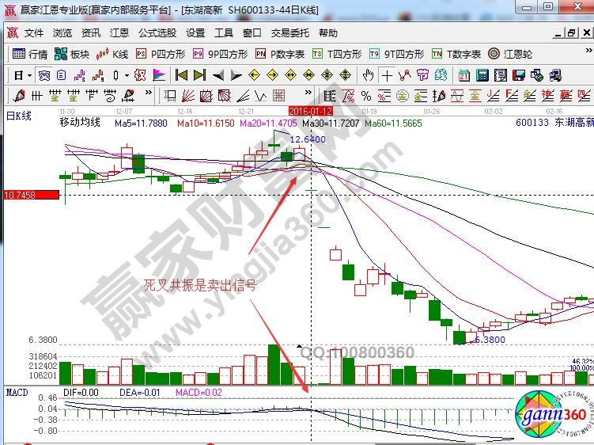Open the 工具 menu
The image size is (594, 445).
tap(224, 33)
